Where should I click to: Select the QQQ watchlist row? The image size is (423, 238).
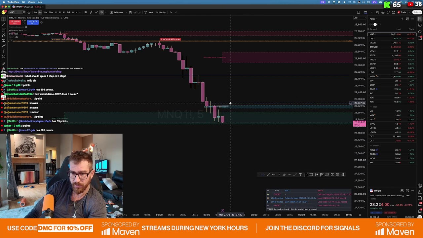point(391,38)
